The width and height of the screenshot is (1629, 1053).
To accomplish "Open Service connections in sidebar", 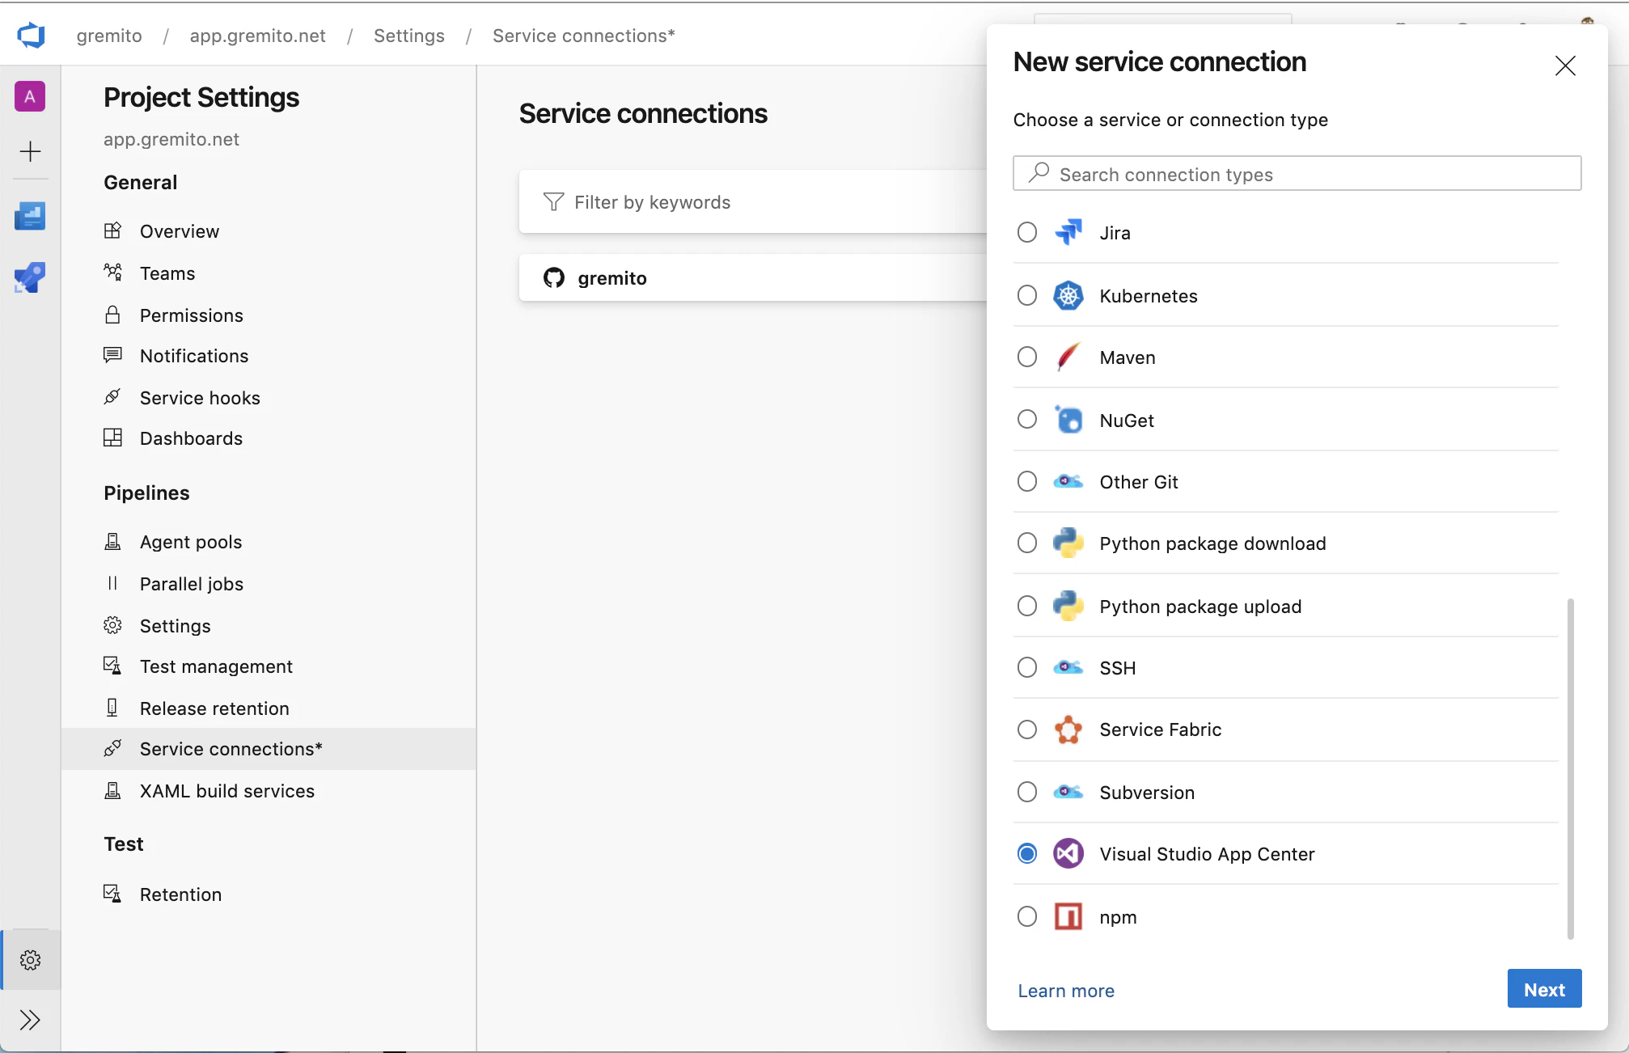I will (x=269, y=749).
